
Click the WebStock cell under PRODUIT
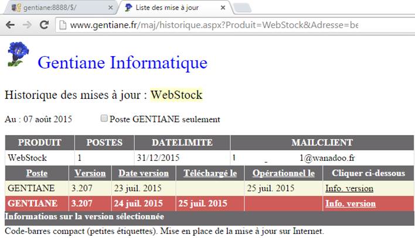[40, 158]
